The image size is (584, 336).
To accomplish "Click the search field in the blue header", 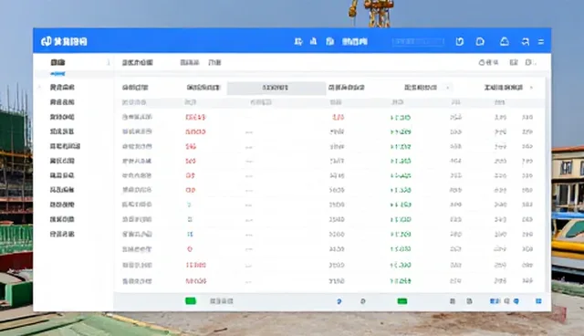I will 418,42.
